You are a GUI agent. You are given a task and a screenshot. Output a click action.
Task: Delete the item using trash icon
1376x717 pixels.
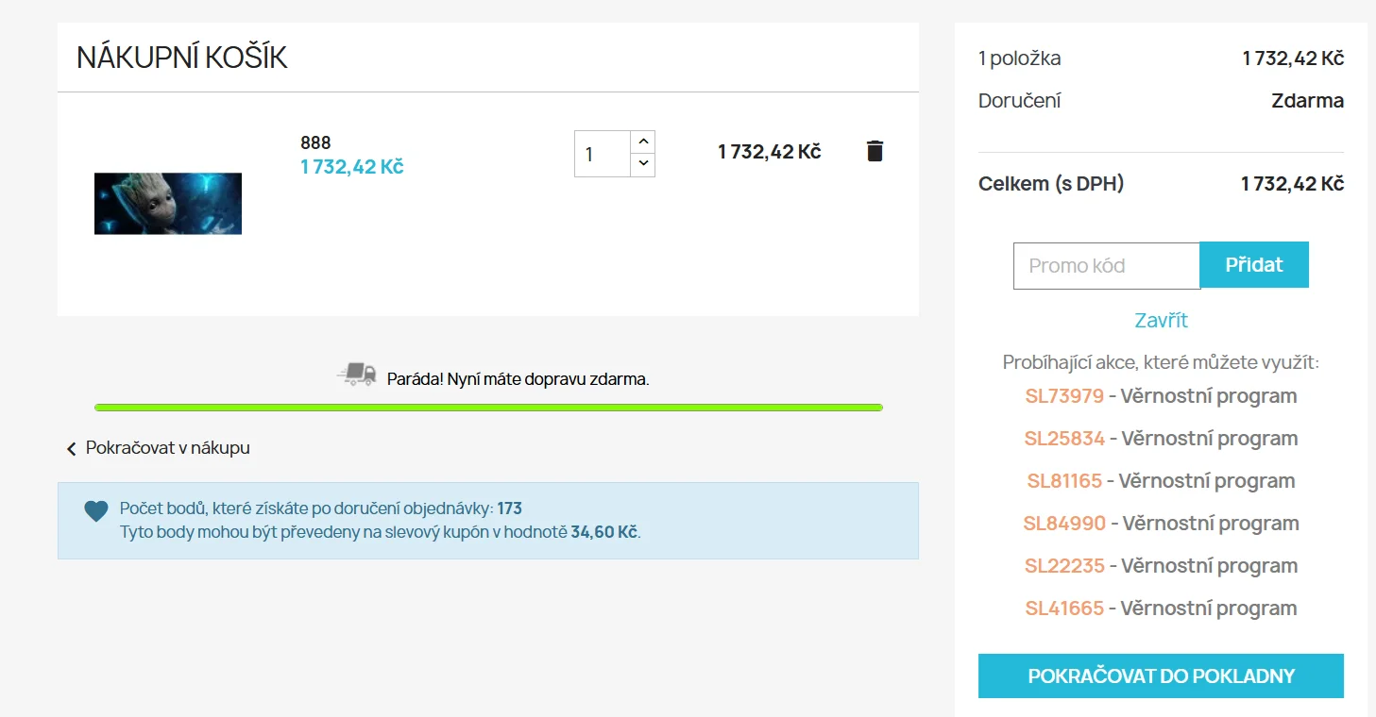(875, 151)
